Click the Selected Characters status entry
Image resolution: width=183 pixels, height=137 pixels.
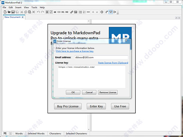click(76, 133)
